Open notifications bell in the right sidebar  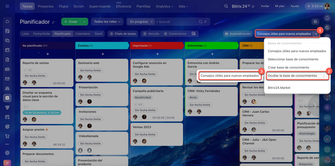pos(327,18)
